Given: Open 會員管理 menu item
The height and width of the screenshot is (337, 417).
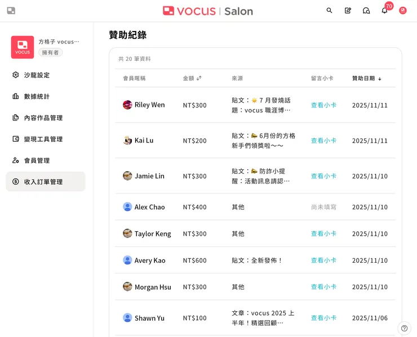Looking at the screenshot, I should (46, 160).
